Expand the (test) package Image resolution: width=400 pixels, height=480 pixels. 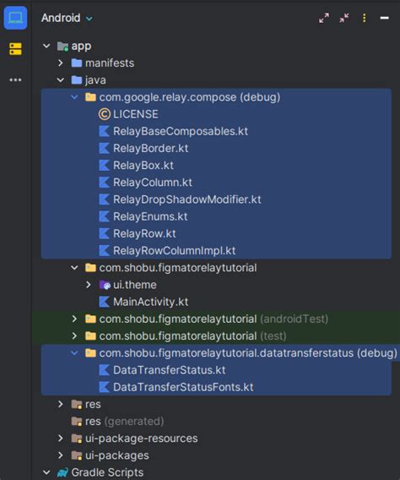point(74,336)
